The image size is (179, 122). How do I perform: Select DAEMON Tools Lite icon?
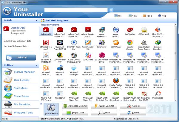tap(74, 45)
